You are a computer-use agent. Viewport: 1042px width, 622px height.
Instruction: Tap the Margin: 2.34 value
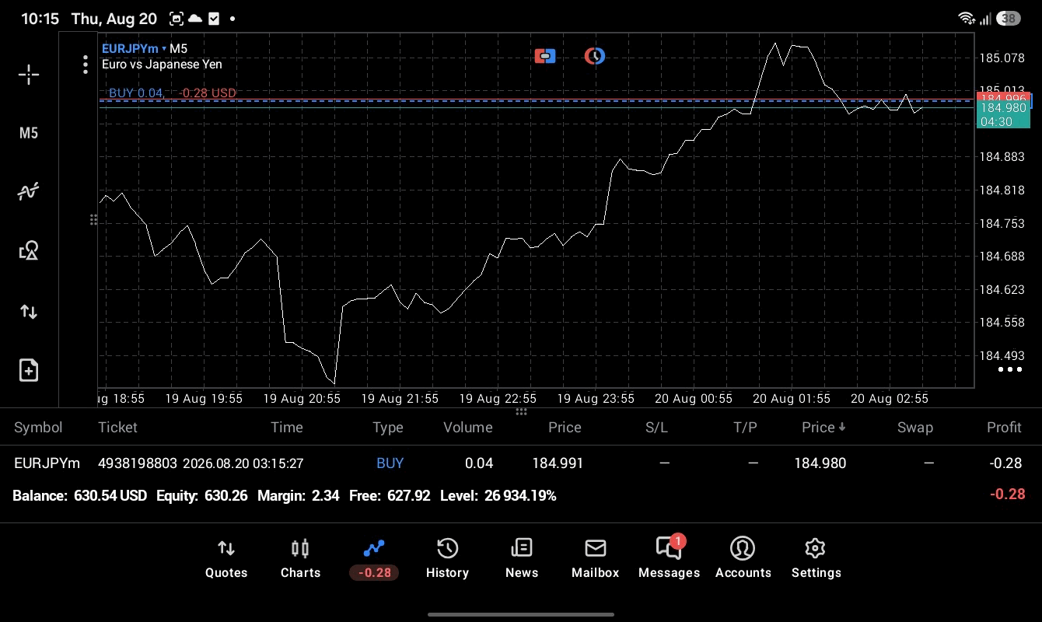click(299, 496)
